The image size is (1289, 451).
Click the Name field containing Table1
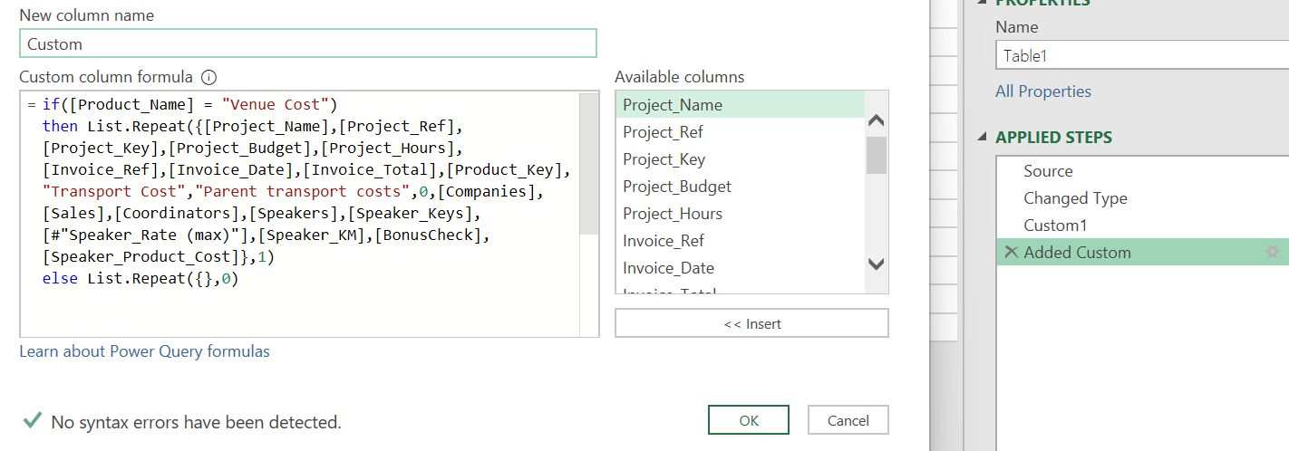pyautogui.click(x=1142, y=55)
